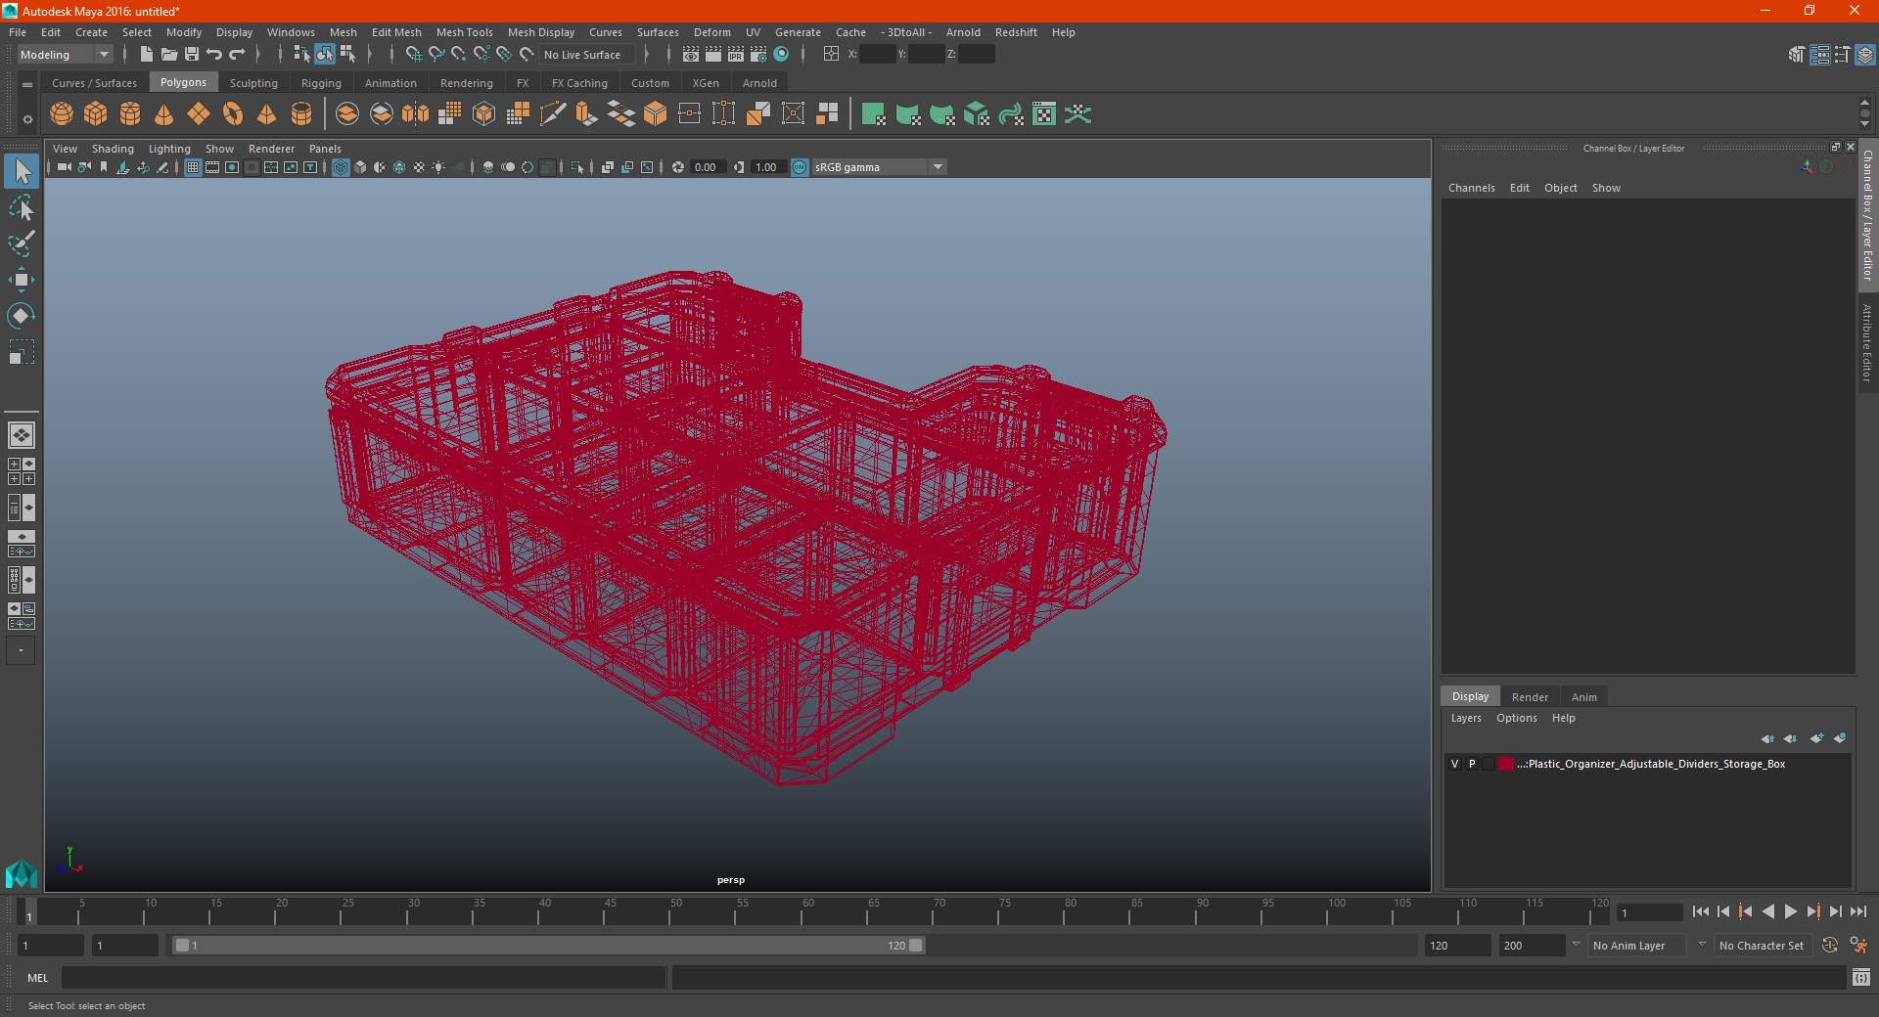Toggle layer visibility V box

[1454, 764]
